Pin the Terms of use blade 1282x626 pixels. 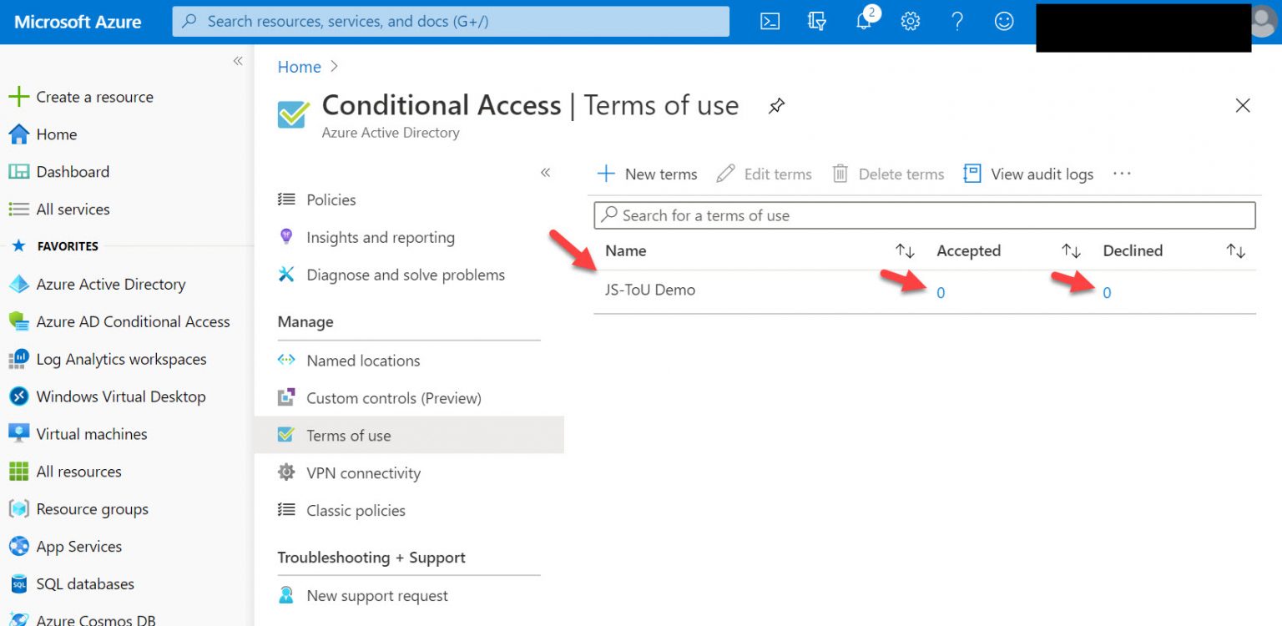pos(776,106)
